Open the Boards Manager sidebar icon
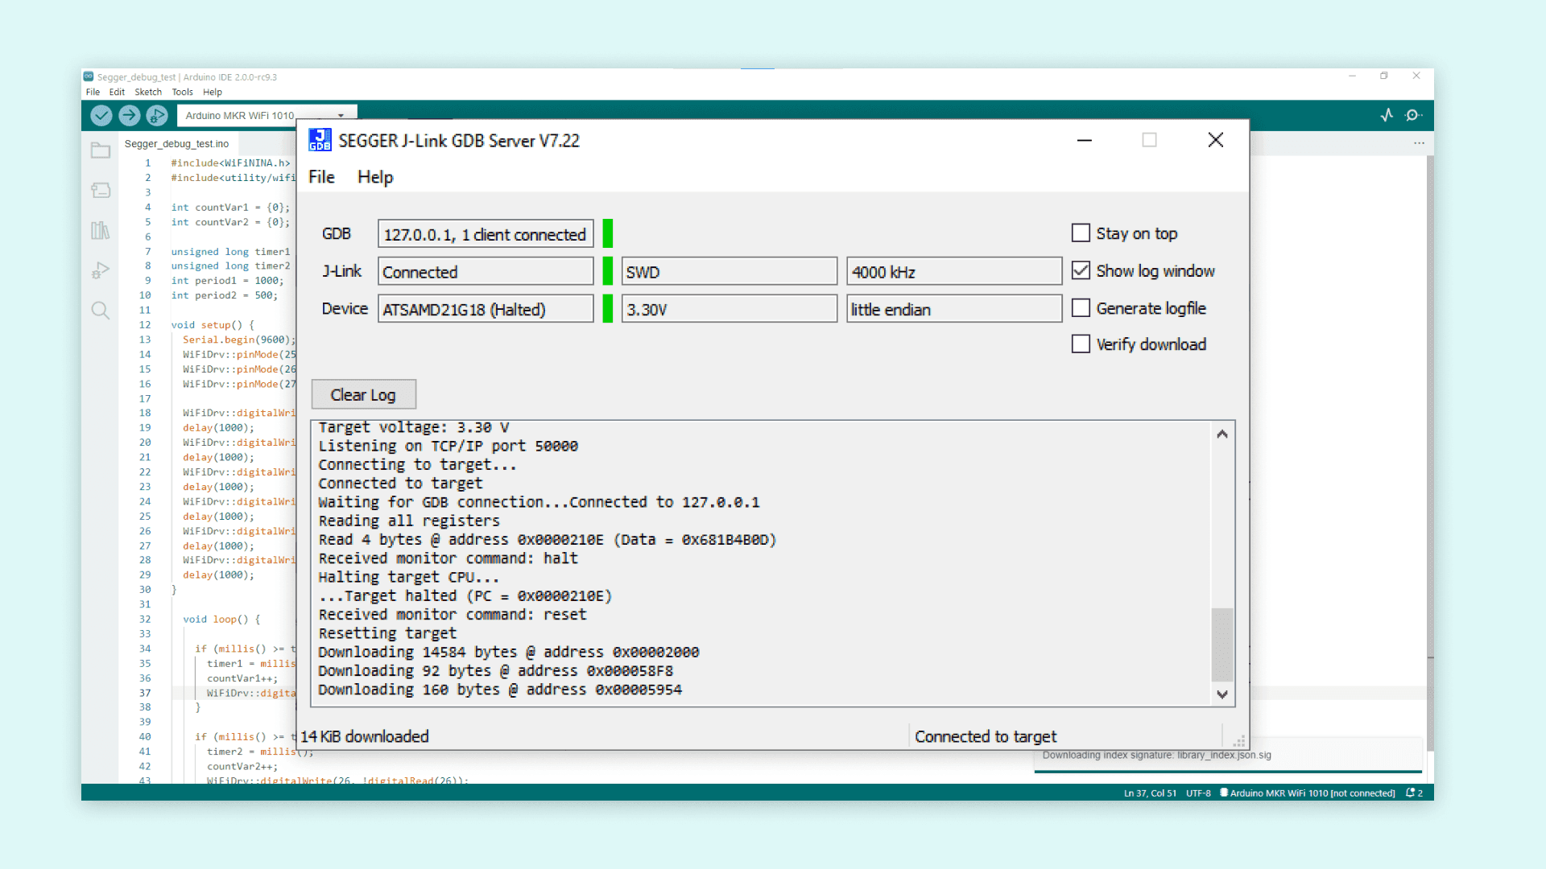1546x869 pixels. click(x=101, y=190)
